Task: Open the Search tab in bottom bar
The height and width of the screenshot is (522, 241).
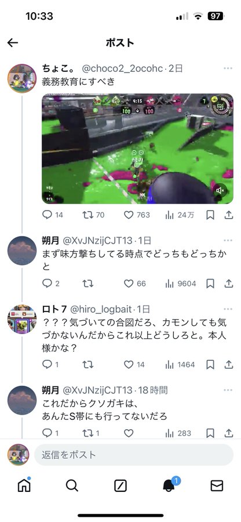Action: 72,485
